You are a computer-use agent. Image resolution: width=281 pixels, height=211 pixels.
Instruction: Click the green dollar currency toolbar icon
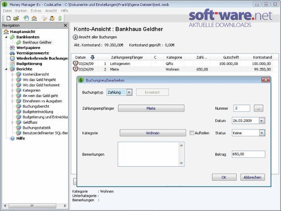click(60, 18)
